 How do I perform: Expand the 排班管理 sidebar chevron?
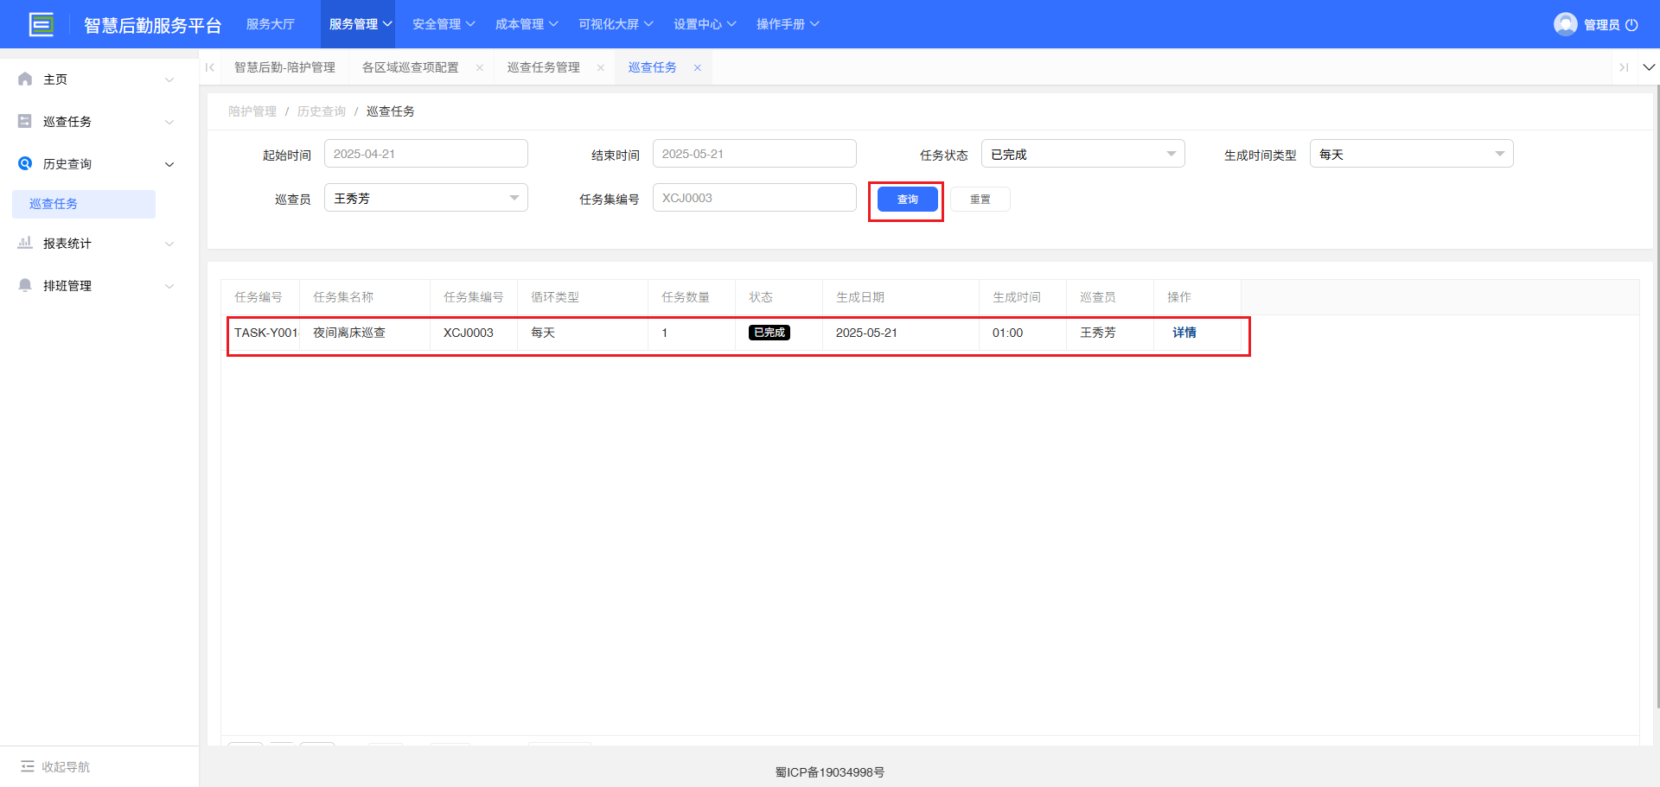pyautogui.click(x=169, y=286)
